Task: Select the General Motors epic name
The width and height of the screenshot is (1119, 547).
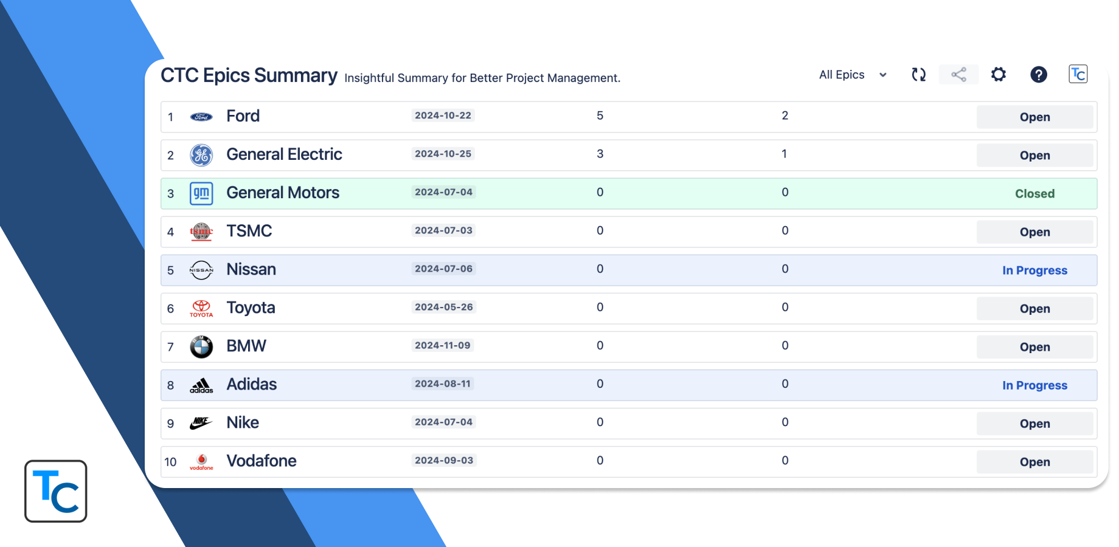Action: click(283, 192)
